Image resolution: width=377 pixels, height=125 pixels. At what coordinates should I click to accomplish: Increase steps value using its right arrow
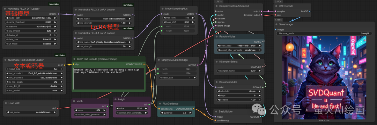coord(259,95)
